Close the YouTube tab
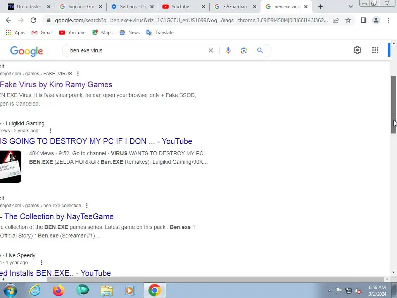Screen dimensions: 397x298 click(203, 7)
